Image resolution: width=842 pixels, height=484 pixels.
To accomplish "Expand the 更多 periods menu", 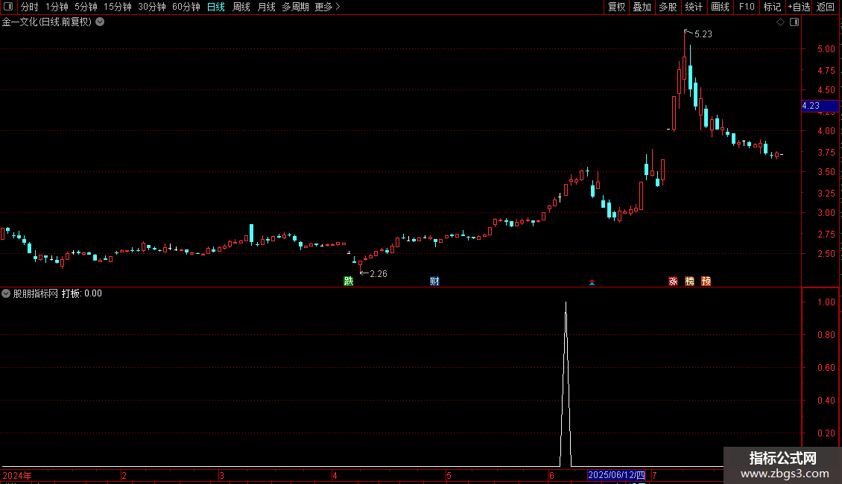I will point(328,7).
